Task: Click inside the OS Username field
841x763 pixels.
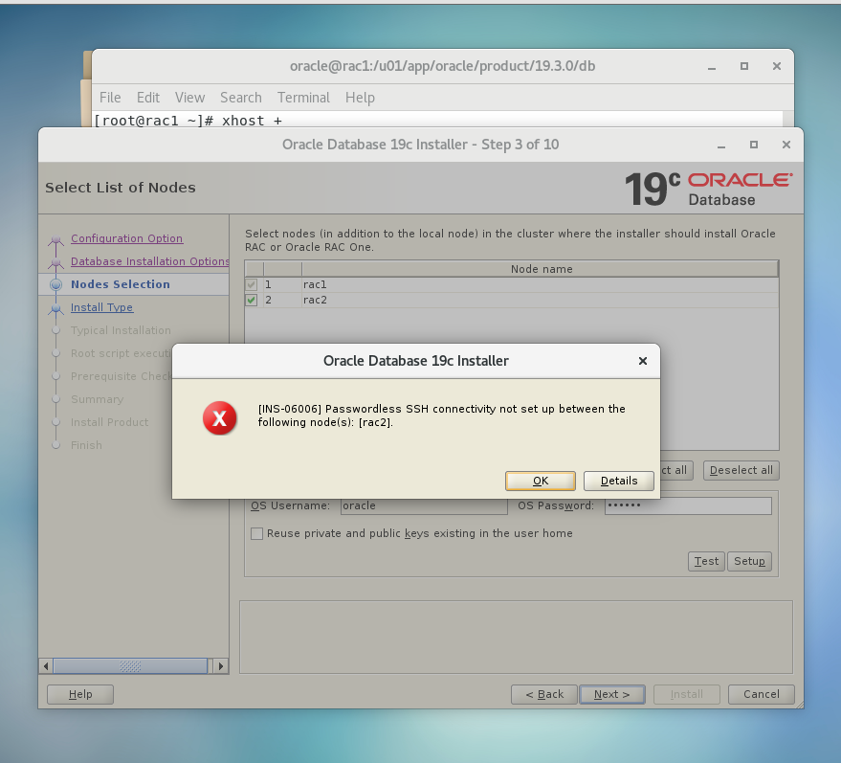Action: click(424, 506)
